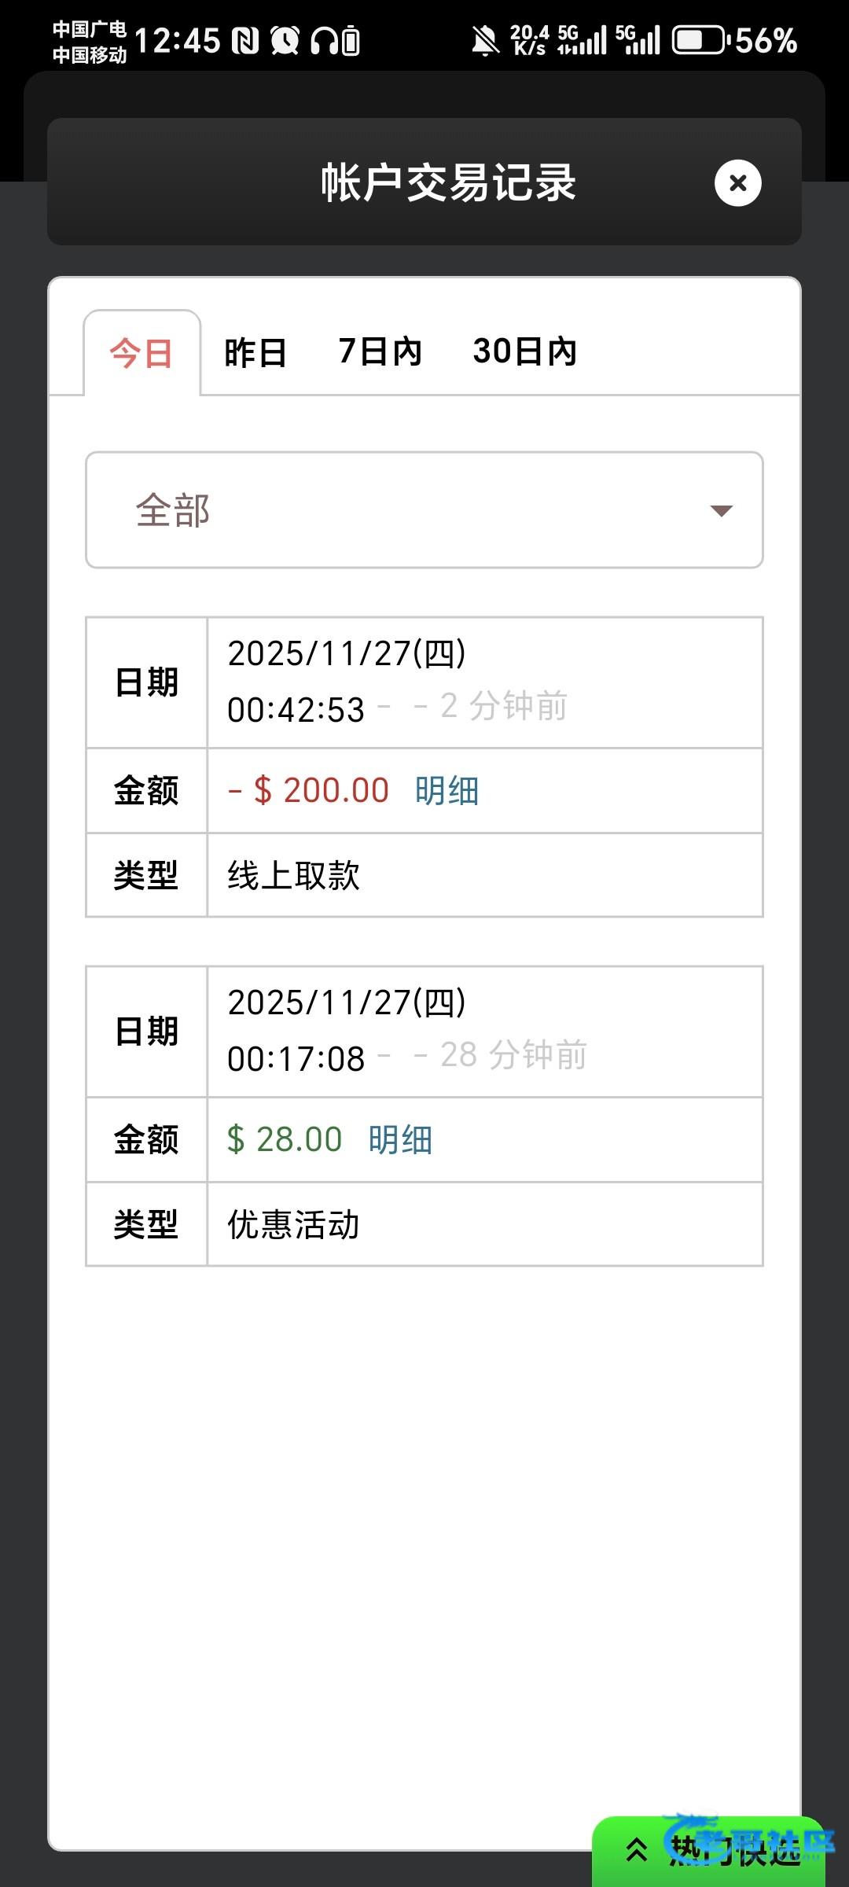Select the 今日 tab
Screen dimensions: 849x1887
(141, 353)
